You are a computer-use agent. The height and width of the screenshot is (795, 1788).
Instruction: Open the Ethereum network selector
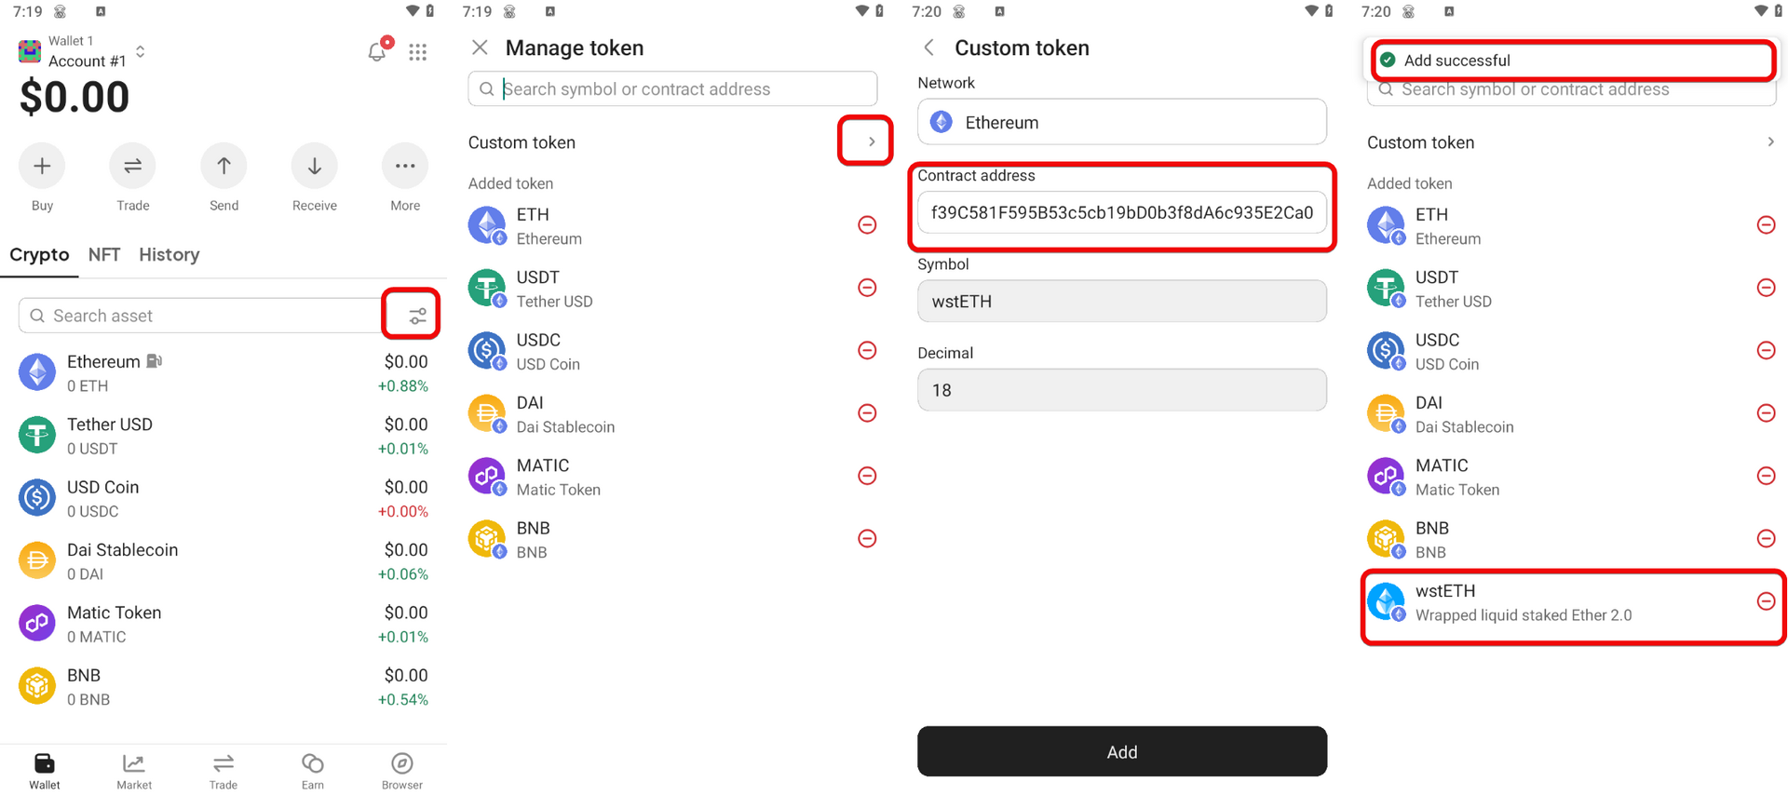coord(1122,122)
